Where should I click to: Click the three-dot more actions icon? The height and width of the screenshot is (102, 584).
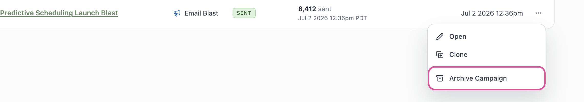click(538, 13)
